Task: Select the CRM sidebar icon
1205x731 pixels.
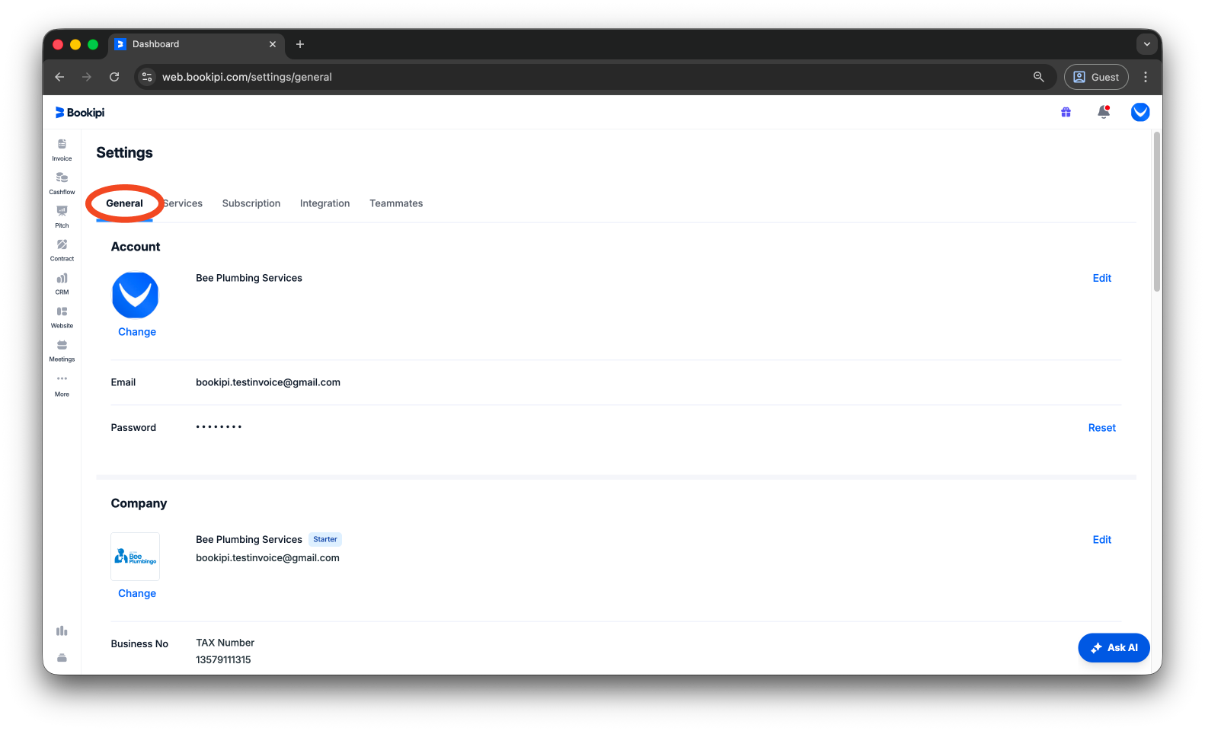Action: tap(62, 283)
